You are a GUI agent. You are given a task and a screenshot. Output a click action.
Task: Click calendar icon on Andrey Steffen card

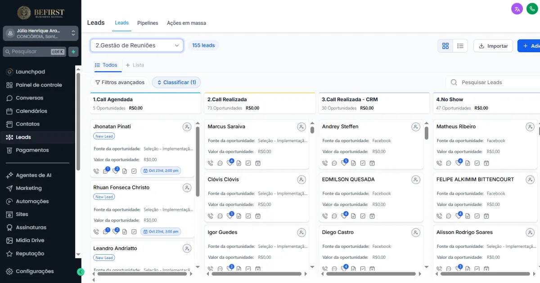(372, 163)
